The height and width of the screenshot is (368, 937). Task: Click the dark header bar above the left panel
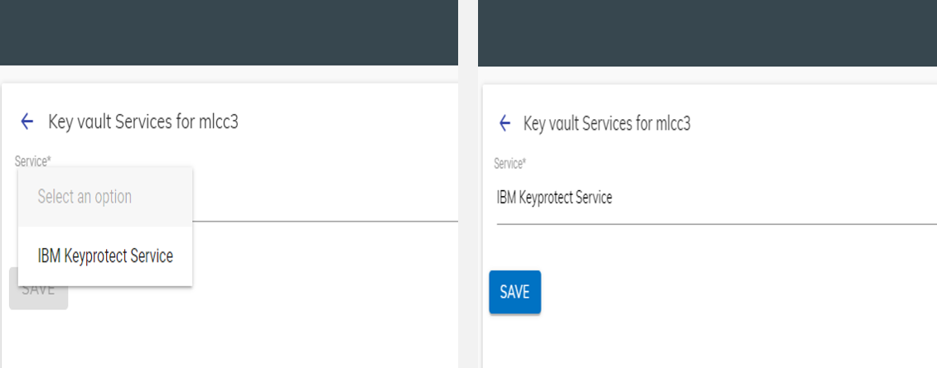pos(229,33)
